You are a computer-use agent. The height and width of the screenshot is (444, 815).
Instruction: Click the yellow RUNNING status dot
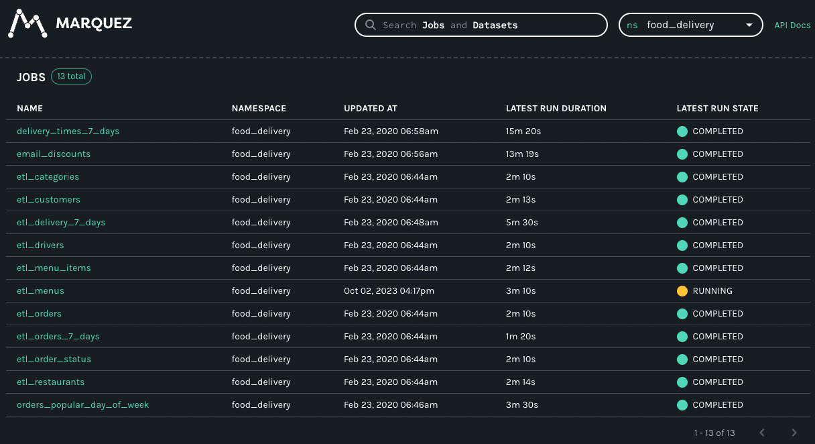click(x=682, y=291)
